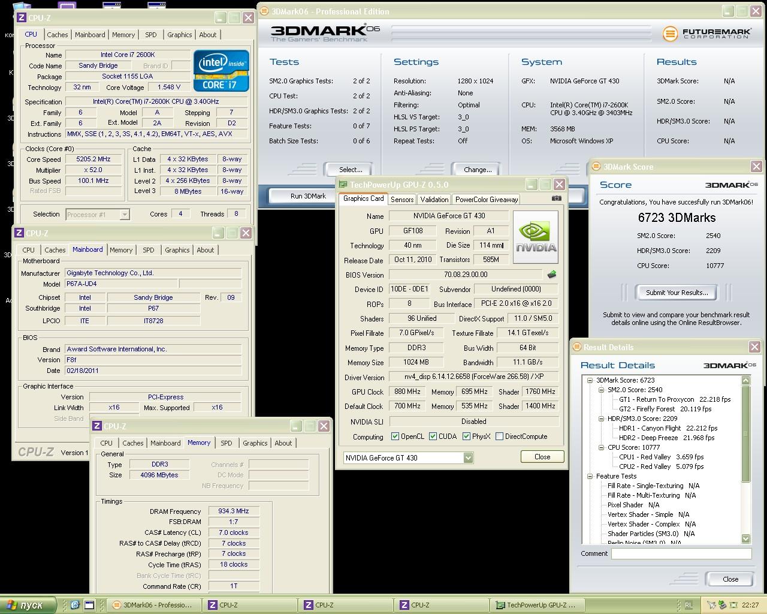Click the 3DMark06 main window title icon
The height and width of the screenshot is (614, 767).
pyautogui.click(x=265, y=11)
